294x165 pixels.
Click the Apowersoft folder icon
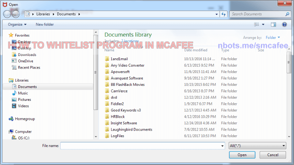pos(107,71)
